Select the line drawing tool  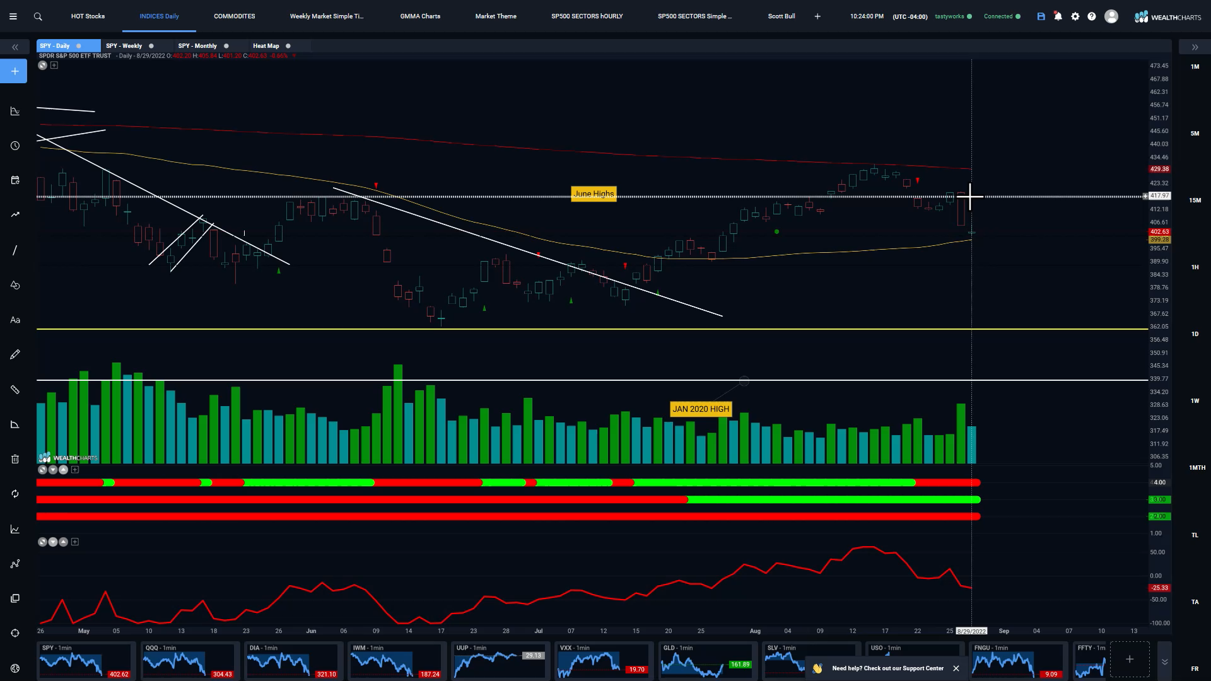pyautogui.click(x=15, y=250)
